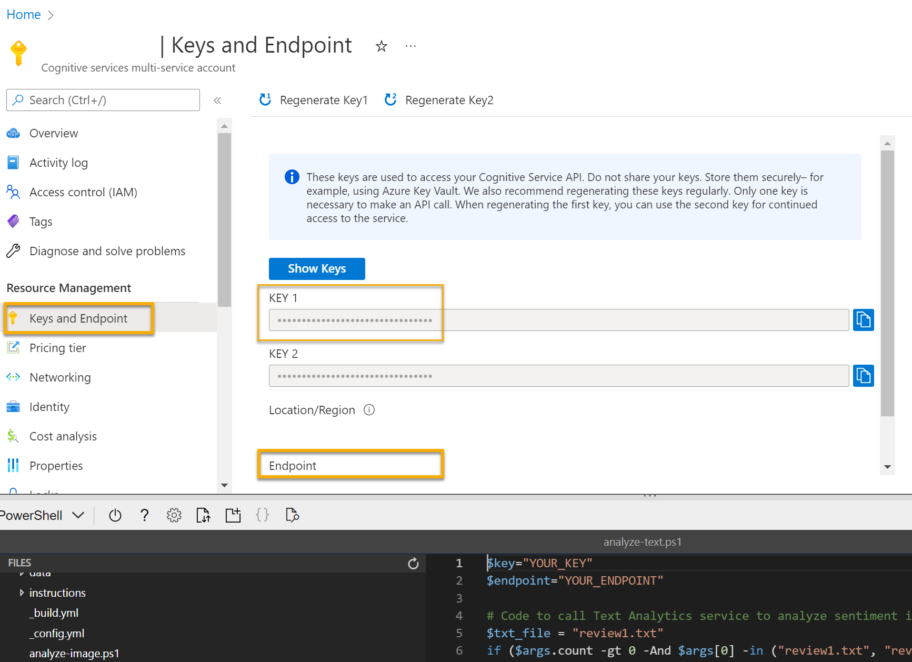
Task: Click the Overview cloud icon
Action: [13, 133]
